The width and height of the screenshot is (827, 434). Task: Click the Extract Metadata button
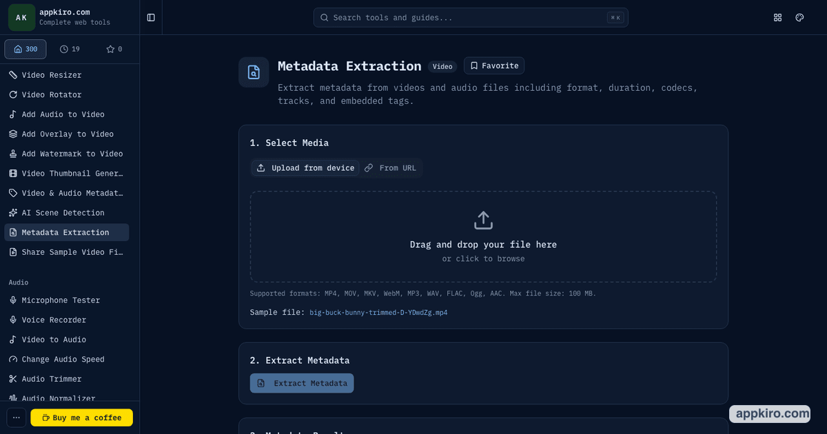(x=302, y=383)
